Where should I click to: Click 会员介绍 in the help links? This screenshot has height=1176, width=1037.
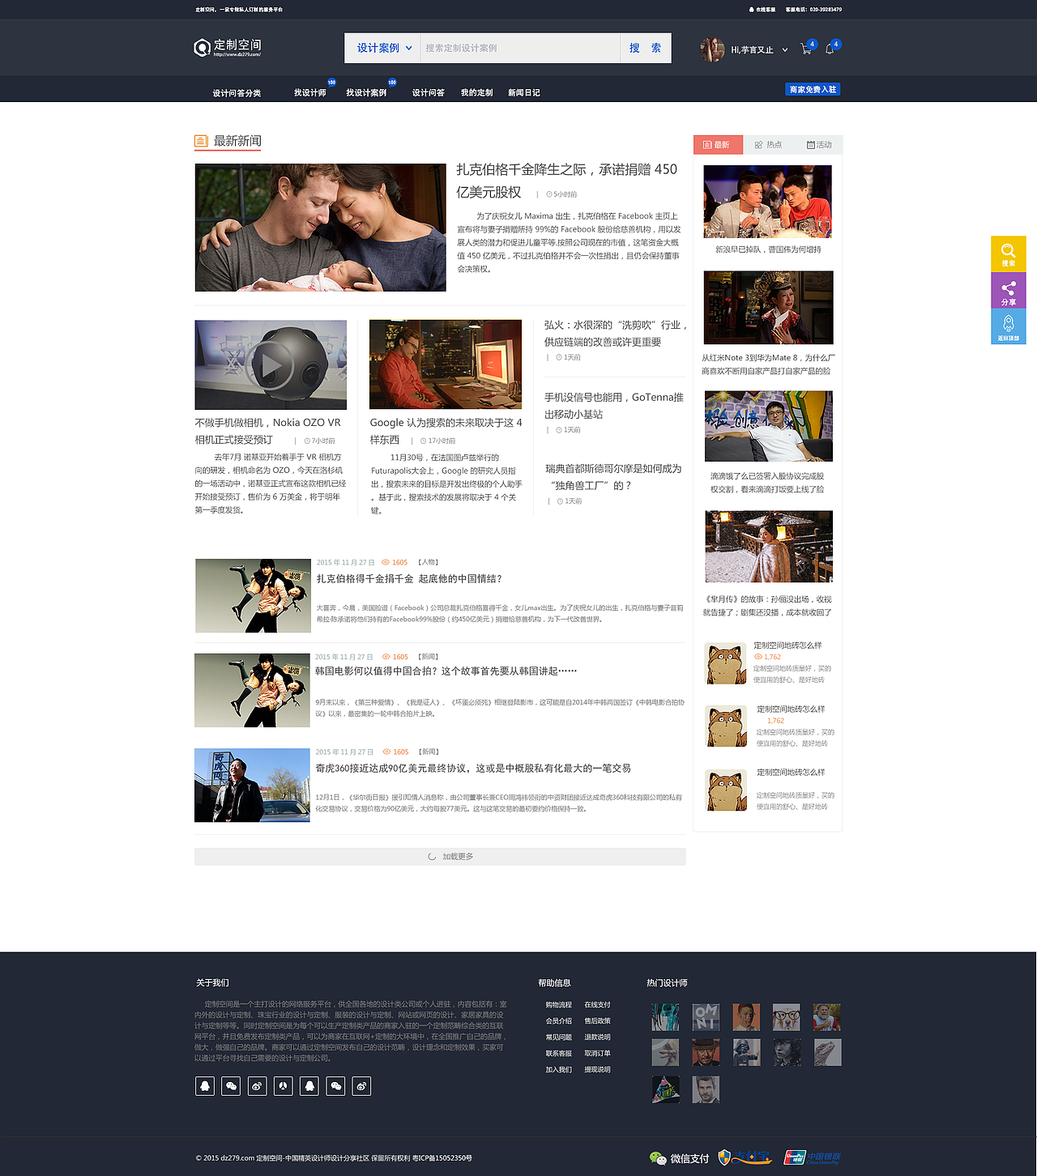tap(559, 1021)
